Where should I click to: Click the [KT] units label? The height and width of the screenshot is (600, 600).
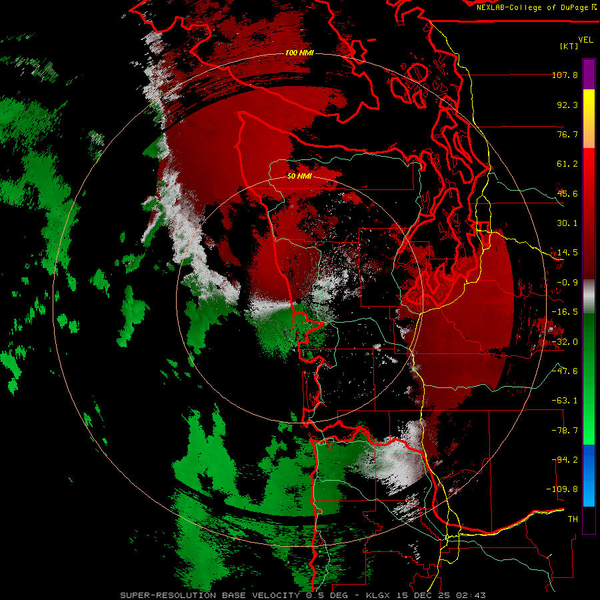569,46
